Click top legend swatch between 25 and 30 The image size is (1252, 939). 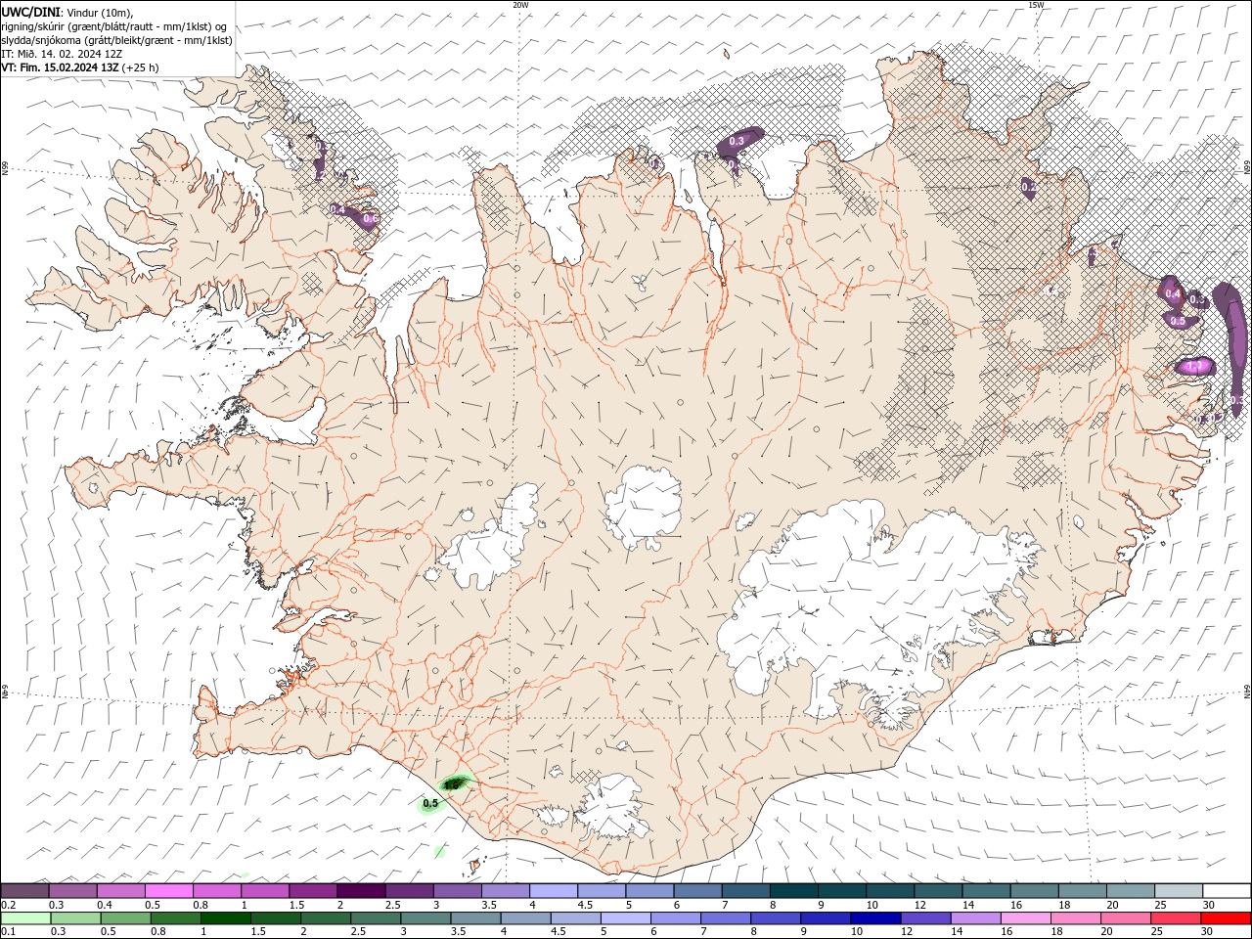1178,891
